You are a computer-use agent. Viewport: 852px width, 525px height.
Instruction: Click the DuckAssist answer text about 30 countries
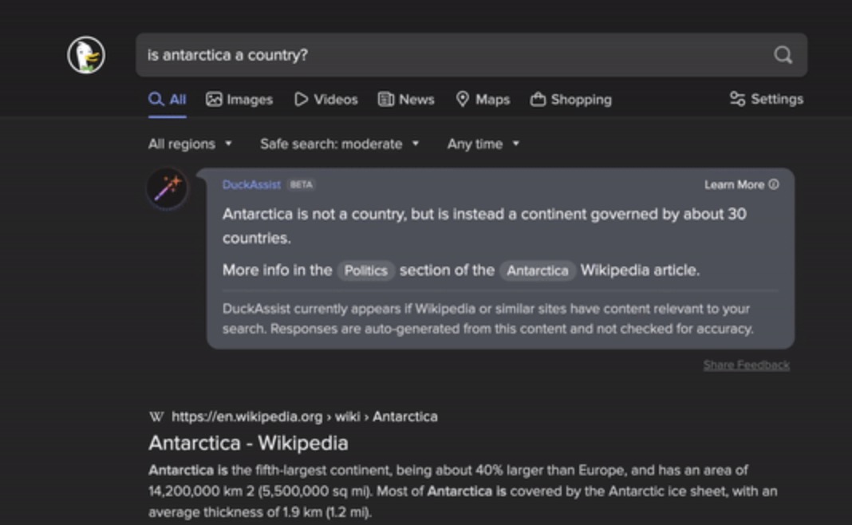point(484,226)
